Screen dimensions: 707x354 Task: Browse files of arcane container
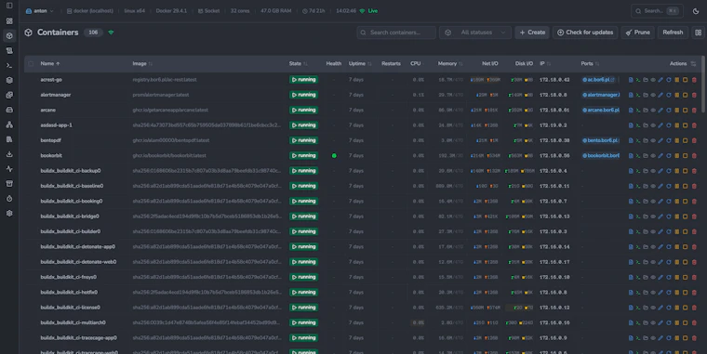point(646,110)
